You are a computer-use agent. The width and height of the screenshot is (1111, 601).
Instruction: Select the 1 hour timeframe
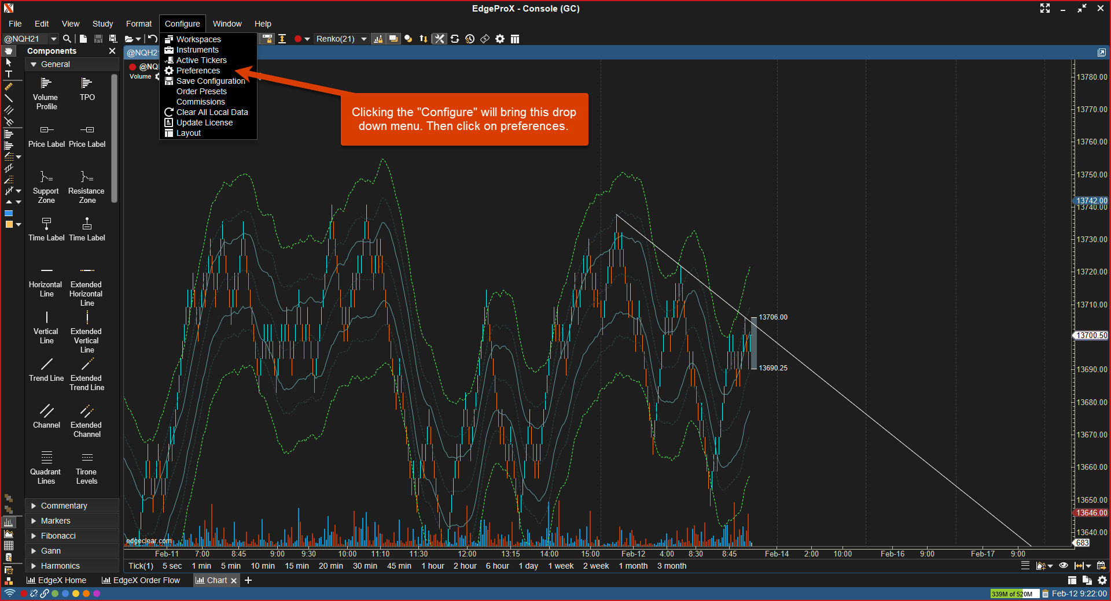pyautogui.click(x=432, y=566)
